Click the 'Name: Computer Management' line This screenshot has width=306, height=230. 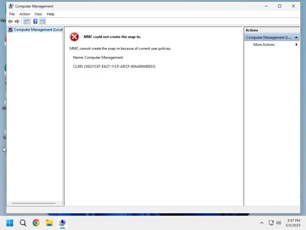[x=98, y=57]
